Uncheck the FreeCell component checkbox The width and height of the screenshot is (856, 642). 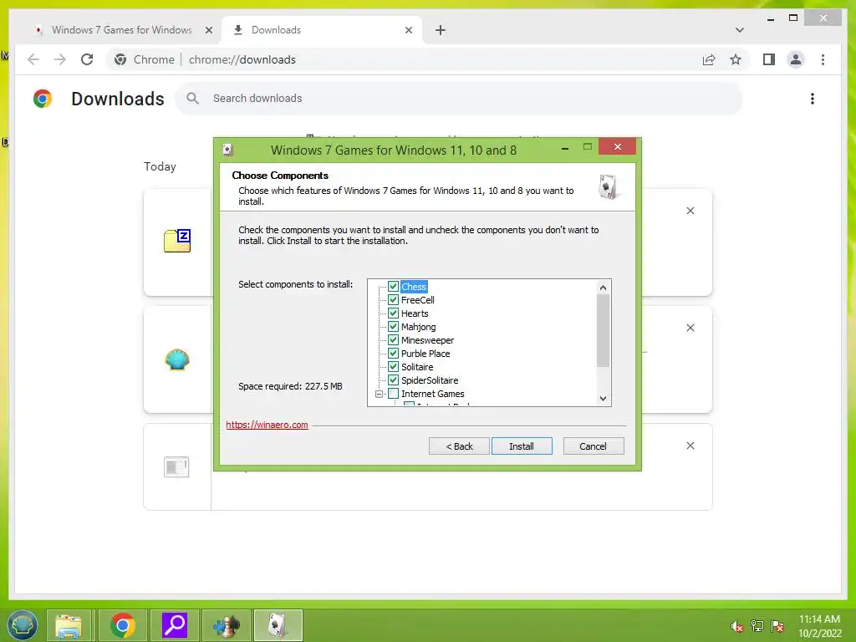coord(393,300)
